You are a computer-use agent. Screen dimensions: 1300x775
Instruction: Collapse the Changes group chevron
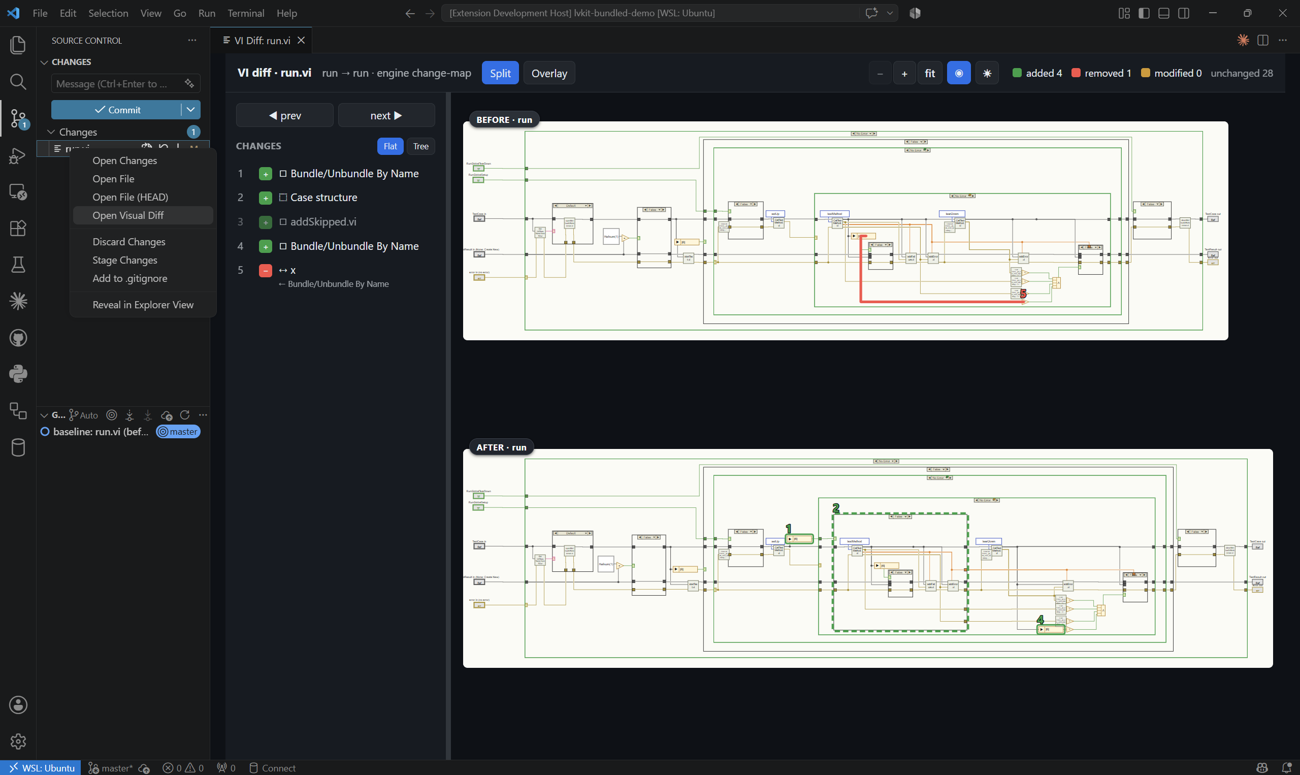pyautogui.click(x=51, y=132)
